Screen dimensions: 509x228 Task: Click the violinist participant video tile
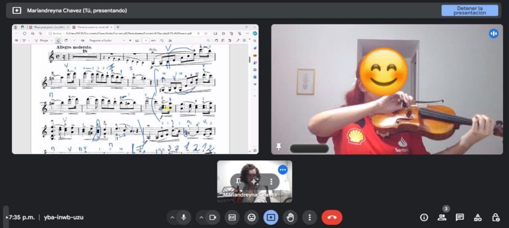(x=387, y=89)
